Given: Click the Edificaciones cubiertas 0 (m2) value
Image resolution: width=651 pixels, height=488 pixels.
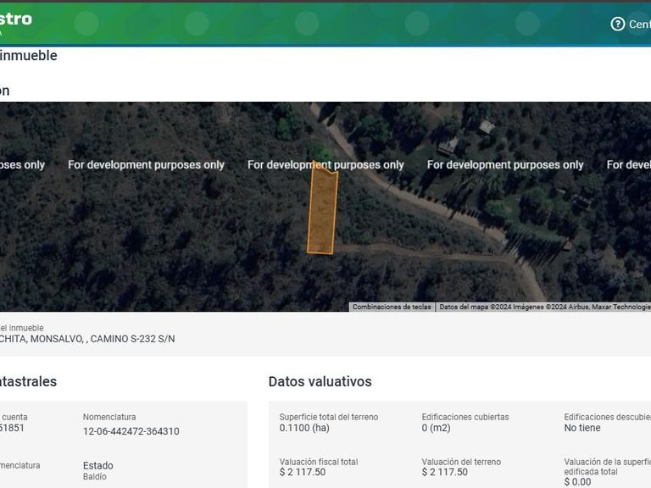Looking at the screenshot, I should tap(436, 428).
